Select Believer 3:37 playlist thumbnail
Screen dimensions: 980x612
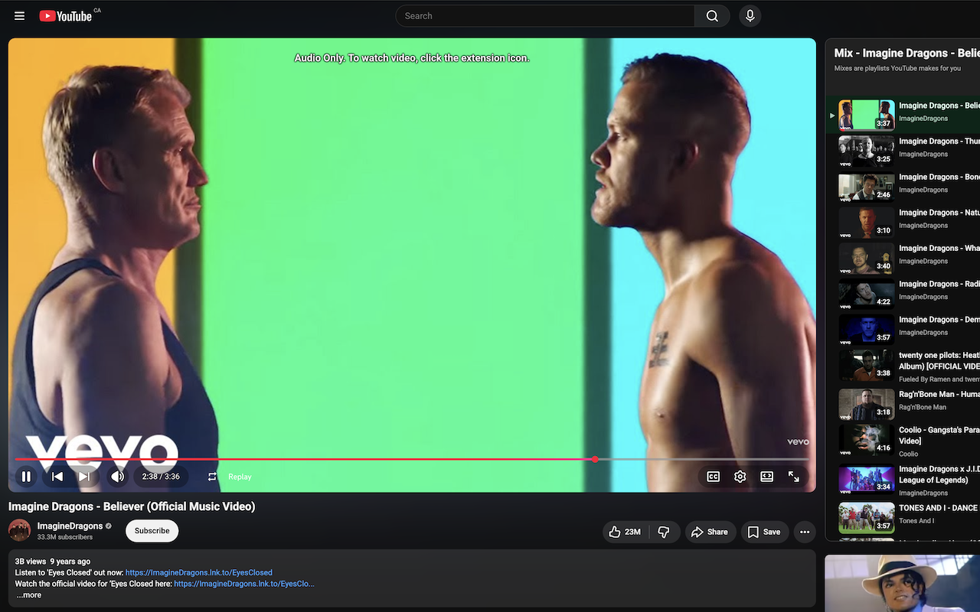pos(867,115)
